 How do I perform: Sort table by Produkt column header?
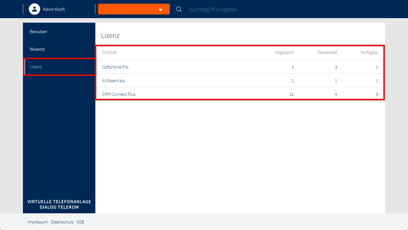point(109,52)
